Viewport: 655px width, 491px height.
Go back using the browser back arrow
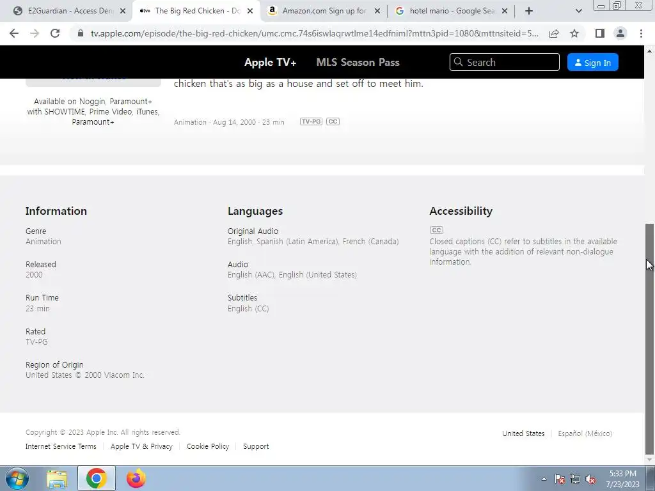(x=14, y=33)
